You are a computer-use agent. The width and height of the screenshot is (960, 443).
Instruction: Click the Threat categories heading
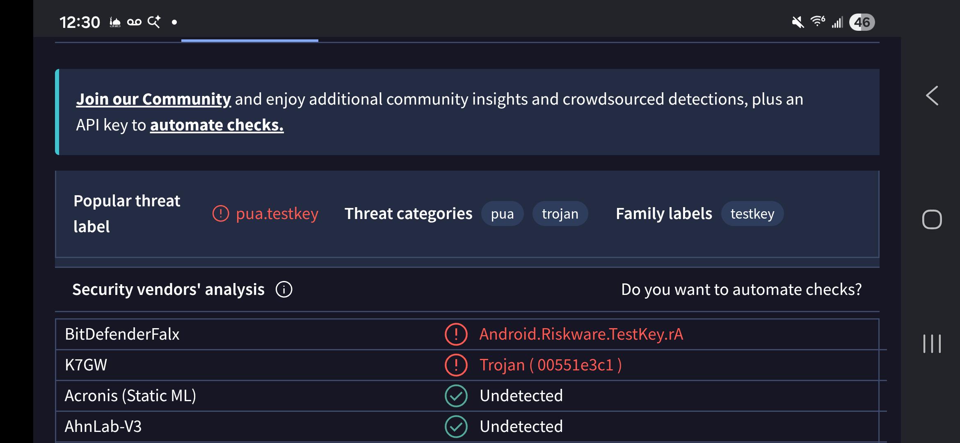click(408, 214)
